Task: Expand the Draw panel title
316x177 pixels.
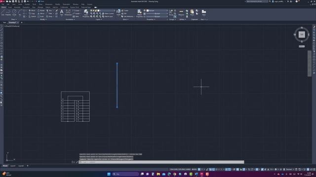Action: (13, 20)
